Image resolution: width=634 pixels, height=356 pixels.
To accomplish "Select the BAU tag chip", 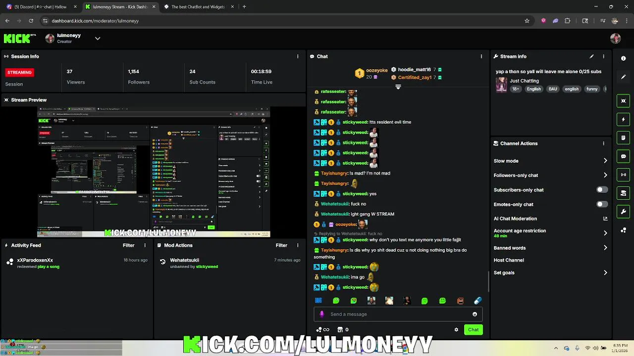I will [553, 89].
